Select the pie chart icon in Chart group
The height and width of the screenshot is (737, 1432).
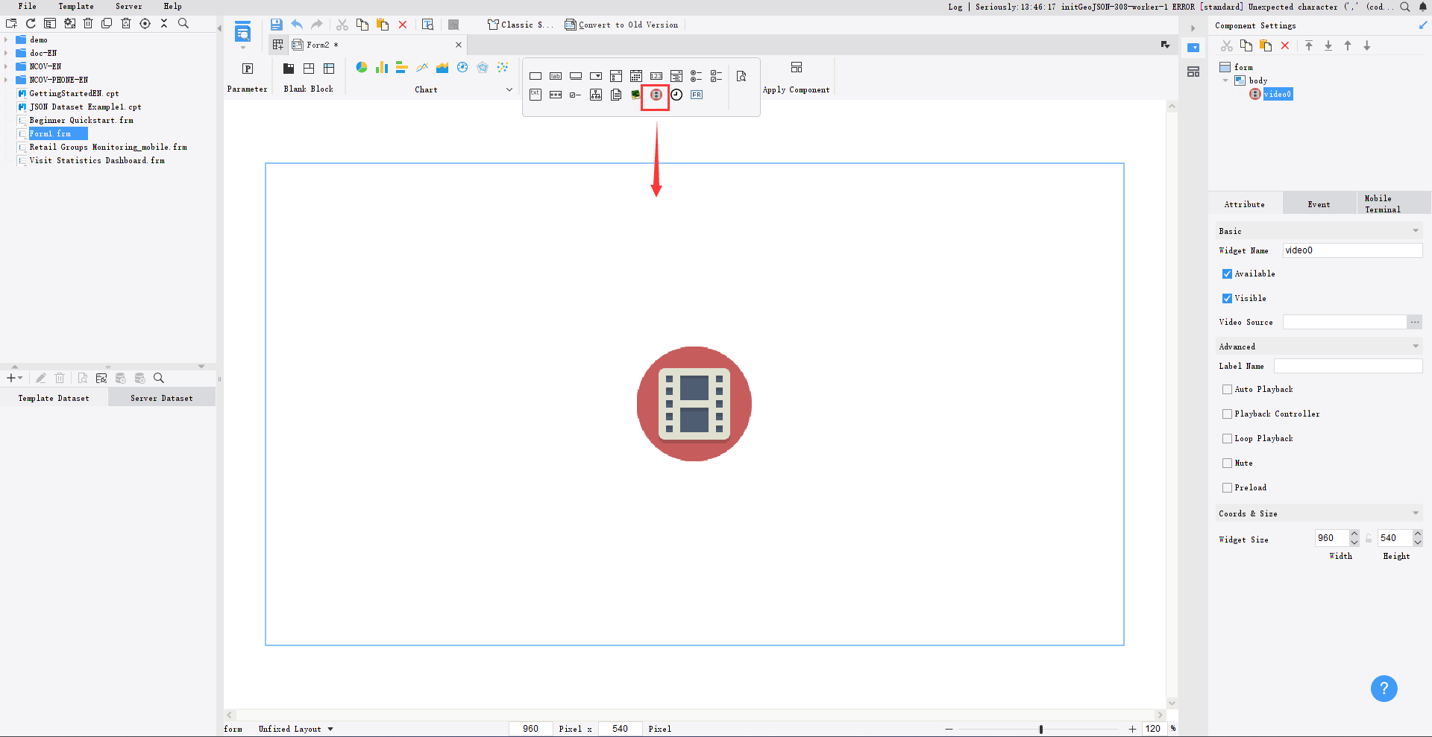click(x=362, y=67)
